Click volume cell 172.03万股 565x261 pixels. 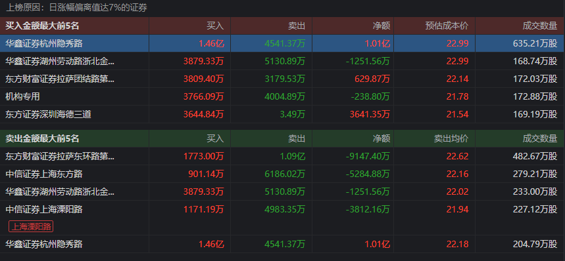point(535,79)
